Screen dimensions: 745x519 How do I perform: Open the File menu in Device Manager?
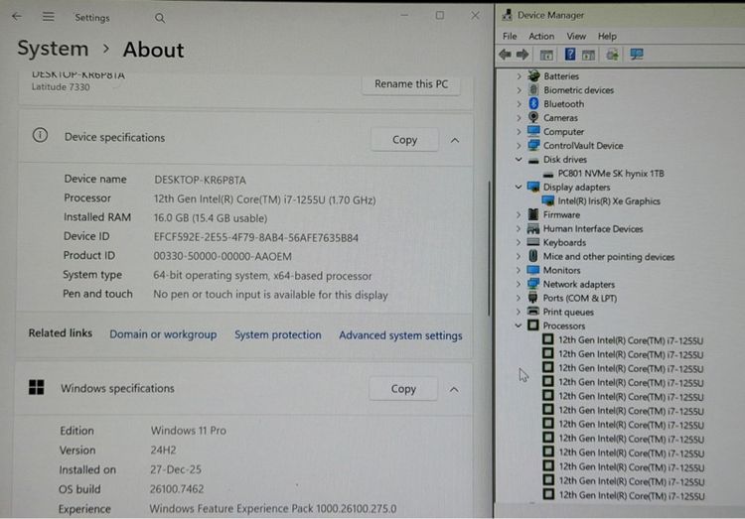click(510, 36)
